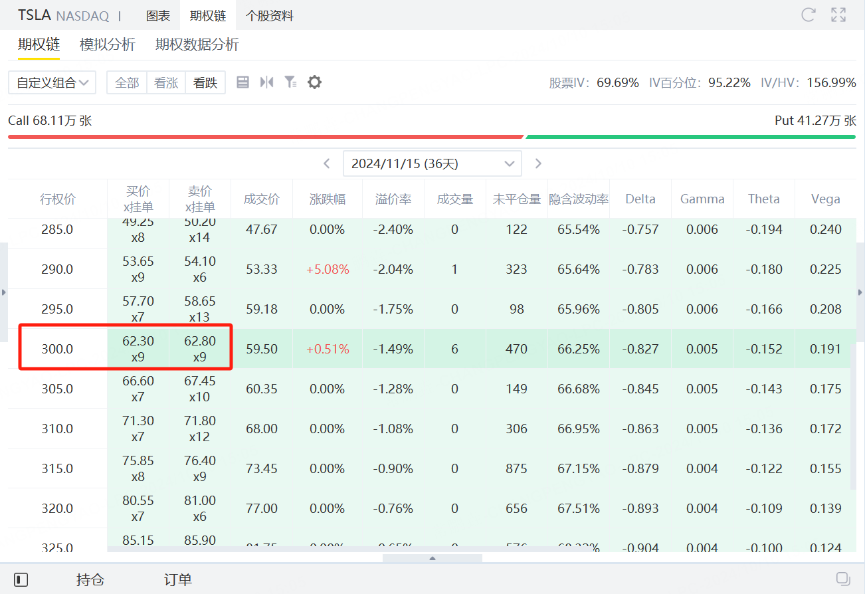Image resolution: width=865 pixels, height=594 pixels.
Task: Refresh the option chain data
Action: [808, 15]
